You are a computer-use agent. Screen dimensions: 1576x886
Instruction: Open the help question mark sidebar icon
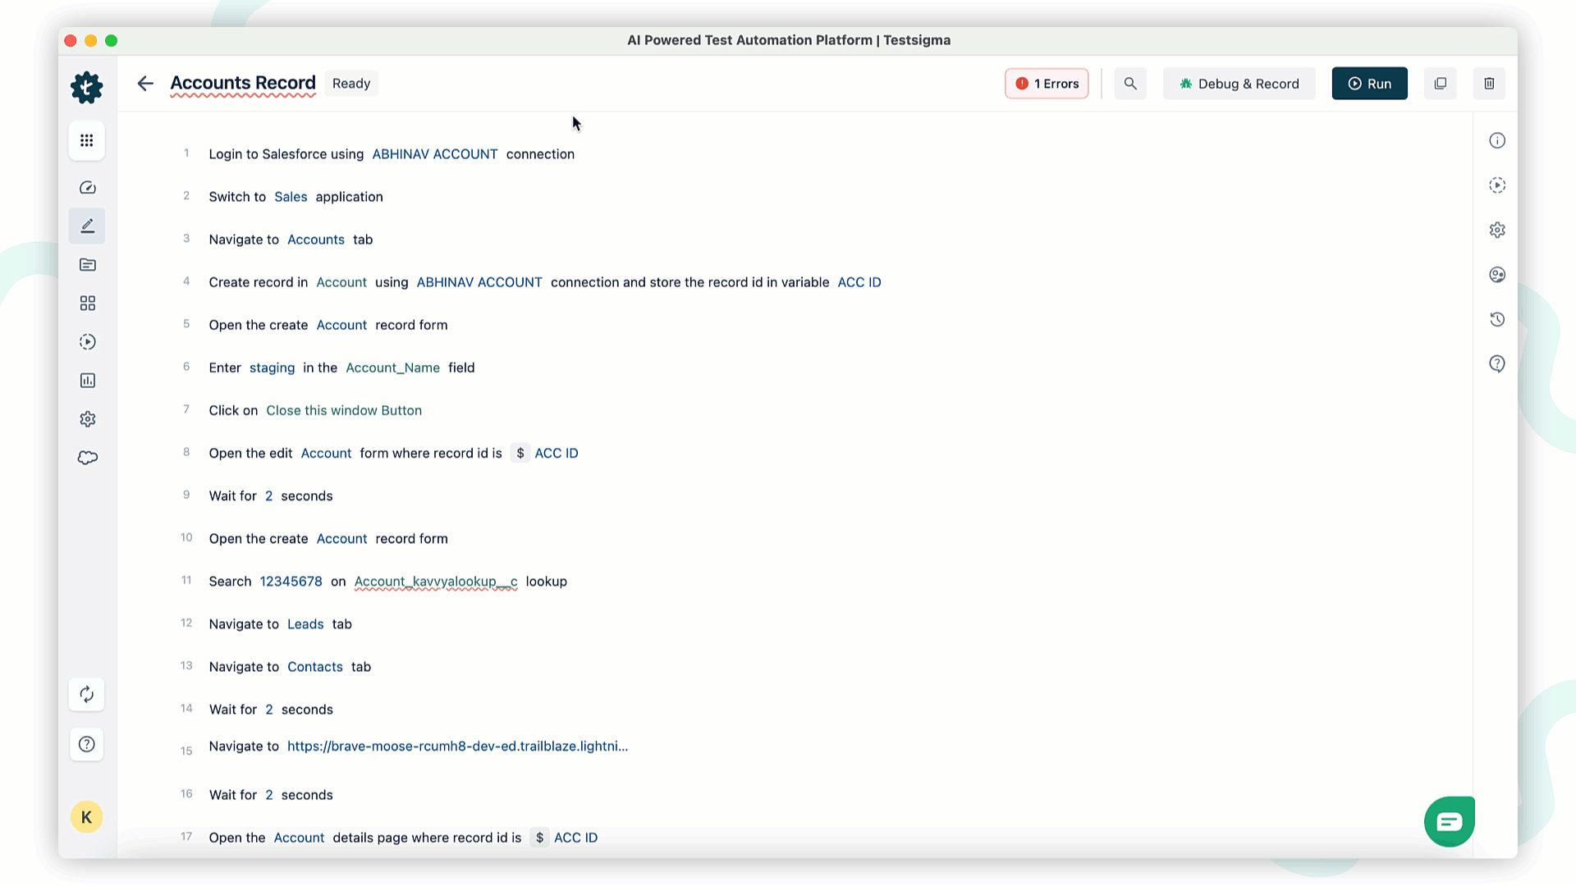pyautogui.click(x=87, y=744)
